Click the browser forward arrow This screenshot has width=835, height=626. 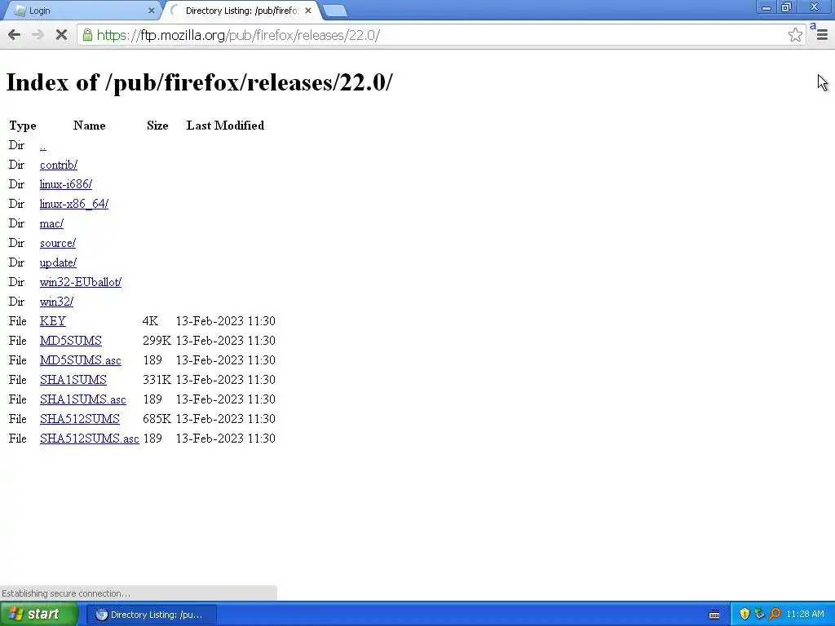click(38, 35)
